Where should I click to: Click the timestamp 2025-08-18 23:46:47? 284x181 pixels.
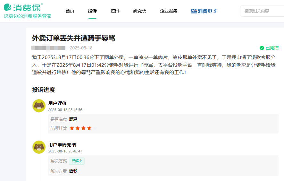tap(65, 151)
